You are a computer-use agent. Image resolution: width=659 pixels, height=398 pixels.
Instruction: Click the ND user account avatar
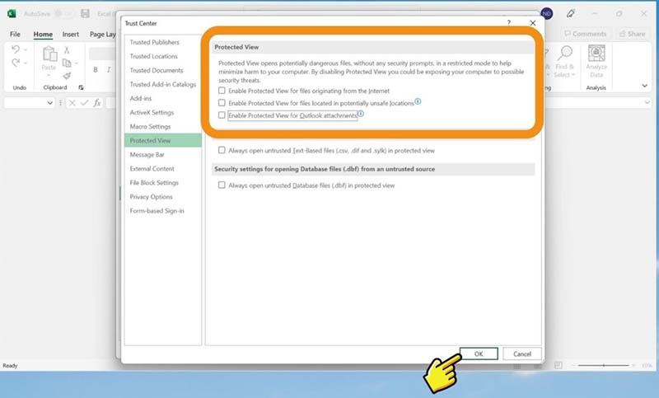[x=546, y=13]
